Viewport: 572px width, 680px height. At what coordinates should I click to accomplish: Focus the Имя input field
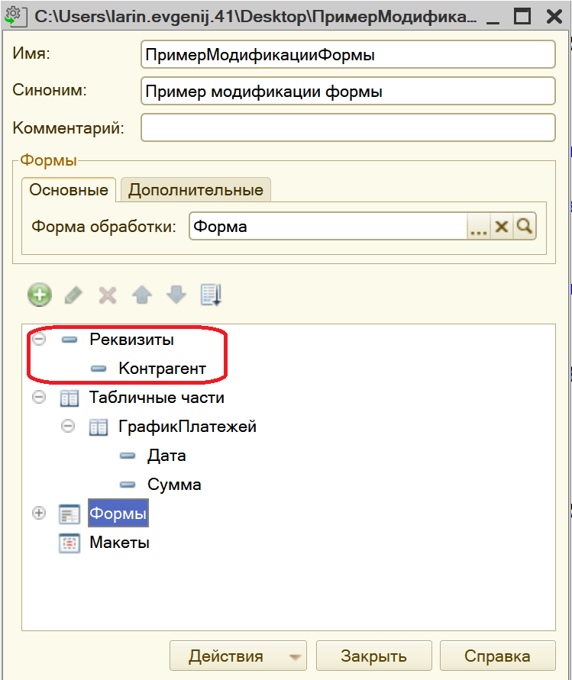(x=348, y=55)
